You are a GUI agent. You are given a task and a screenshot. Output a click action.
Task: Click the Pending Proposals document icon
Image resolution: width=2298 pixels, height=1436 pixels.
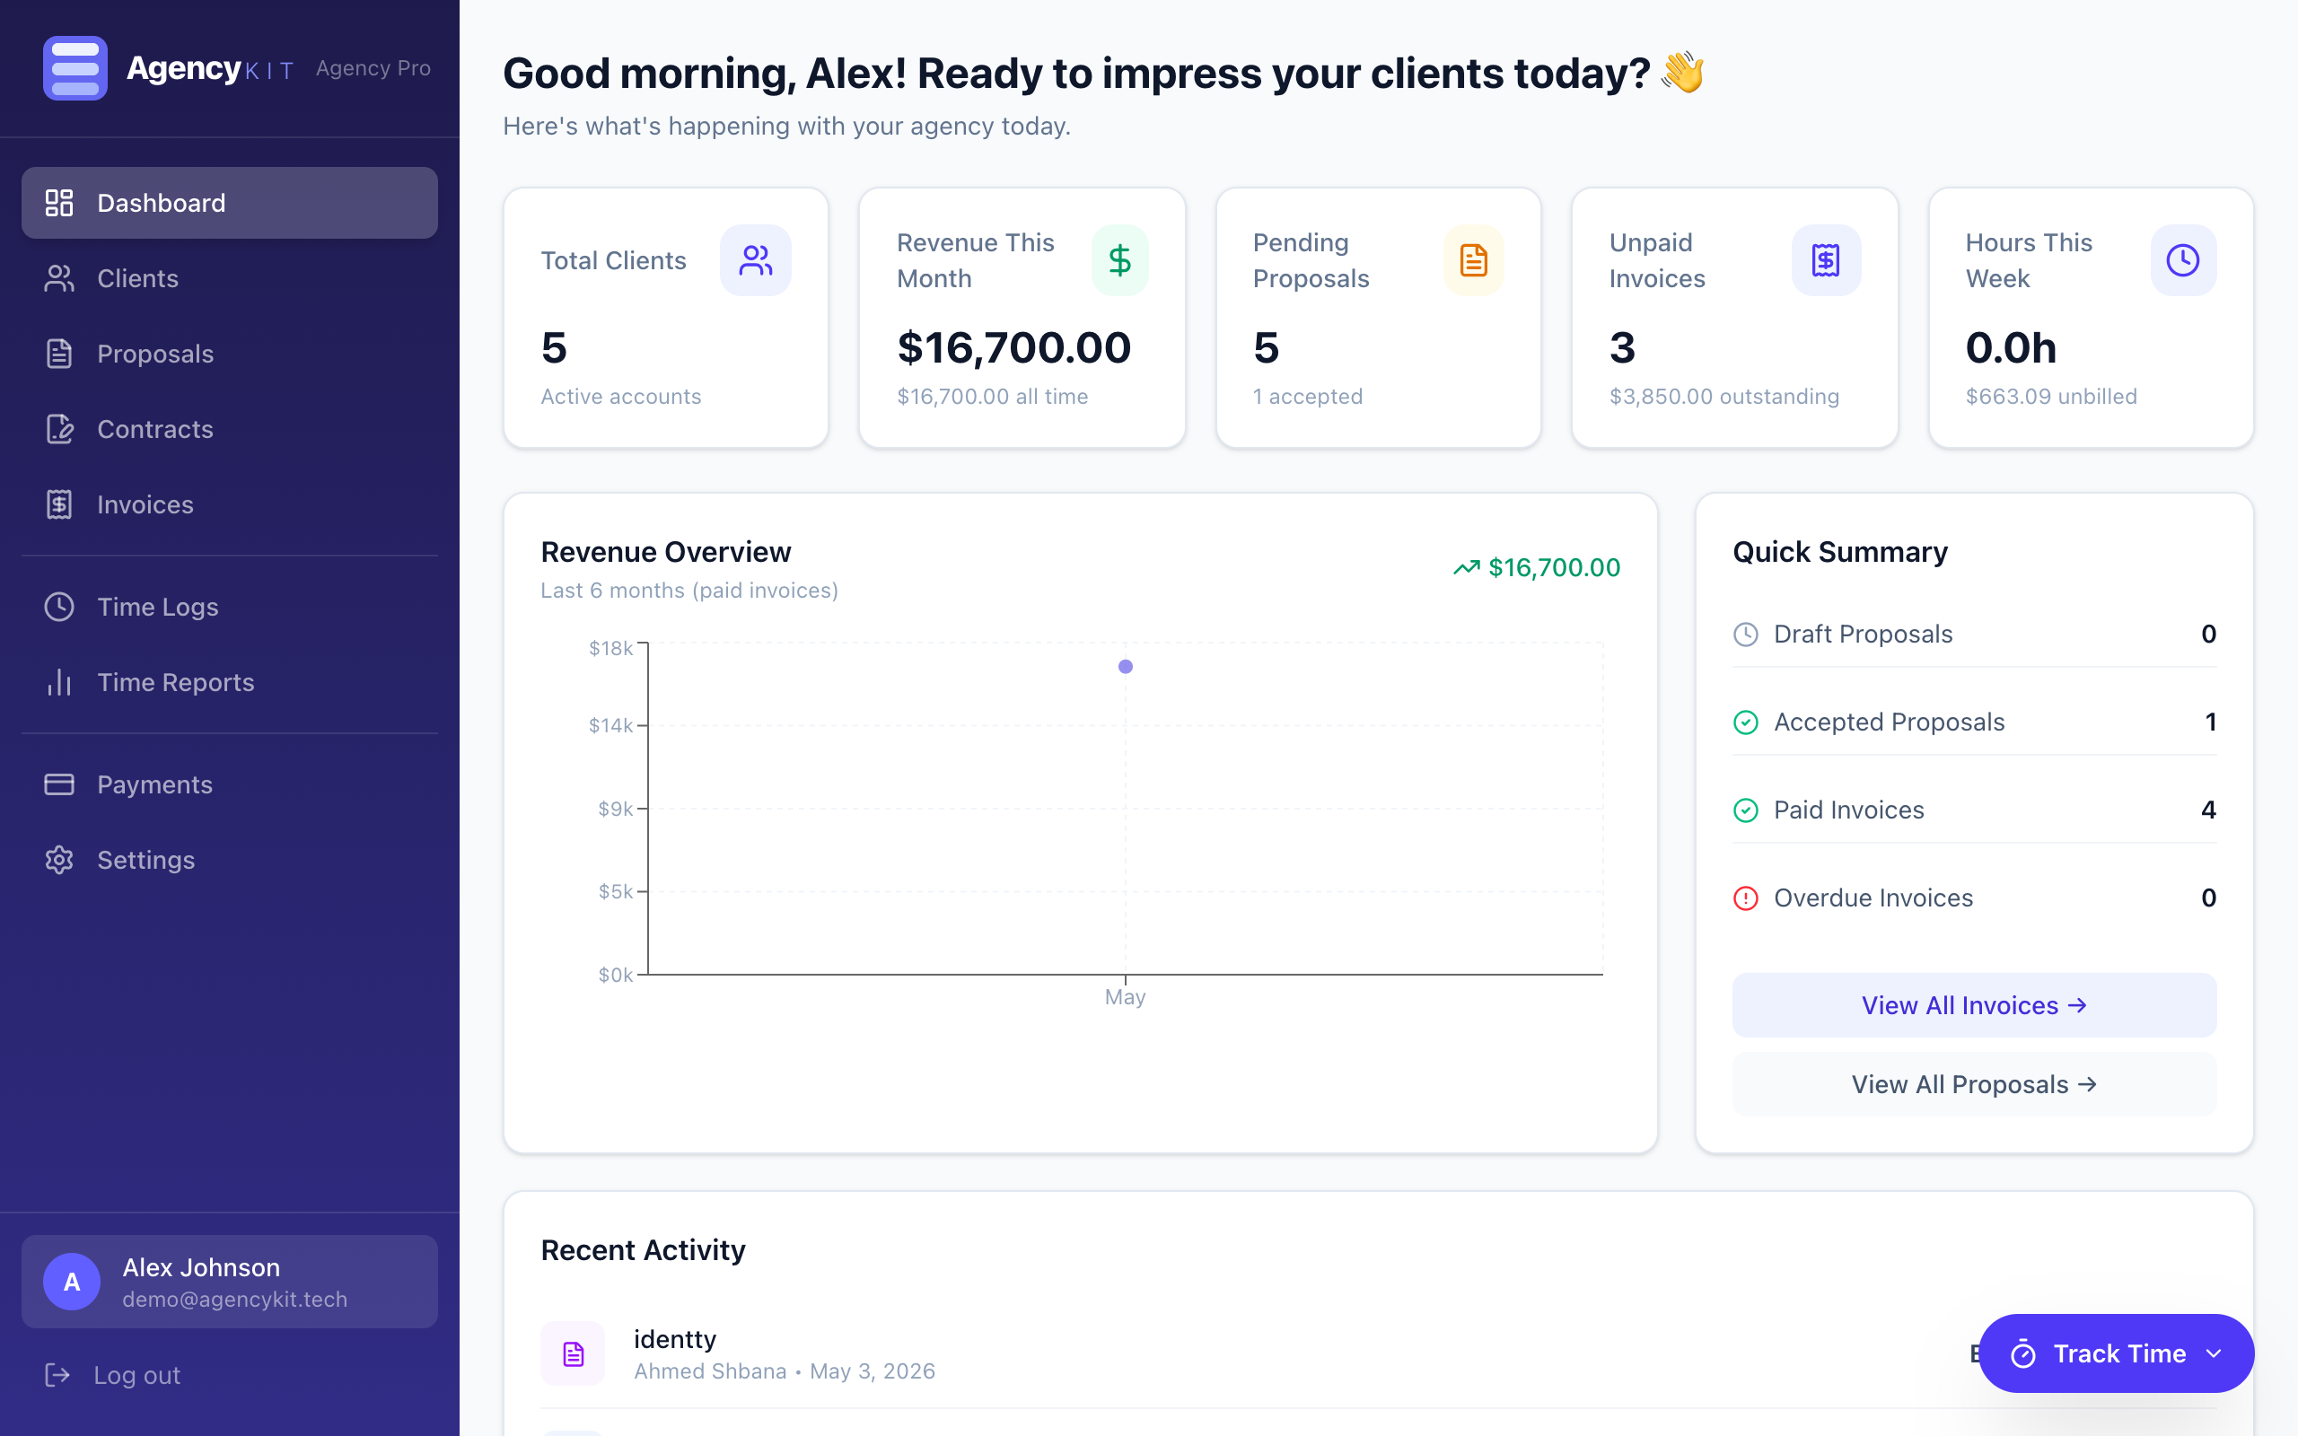coord(1474,260)
